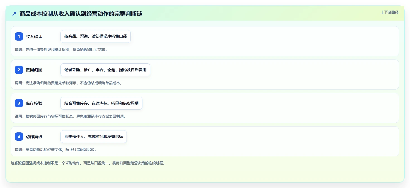Click the 指定责任人、完成时间和复查指标 box
Screen dimensions: 410x188
[x=94, y=137]
